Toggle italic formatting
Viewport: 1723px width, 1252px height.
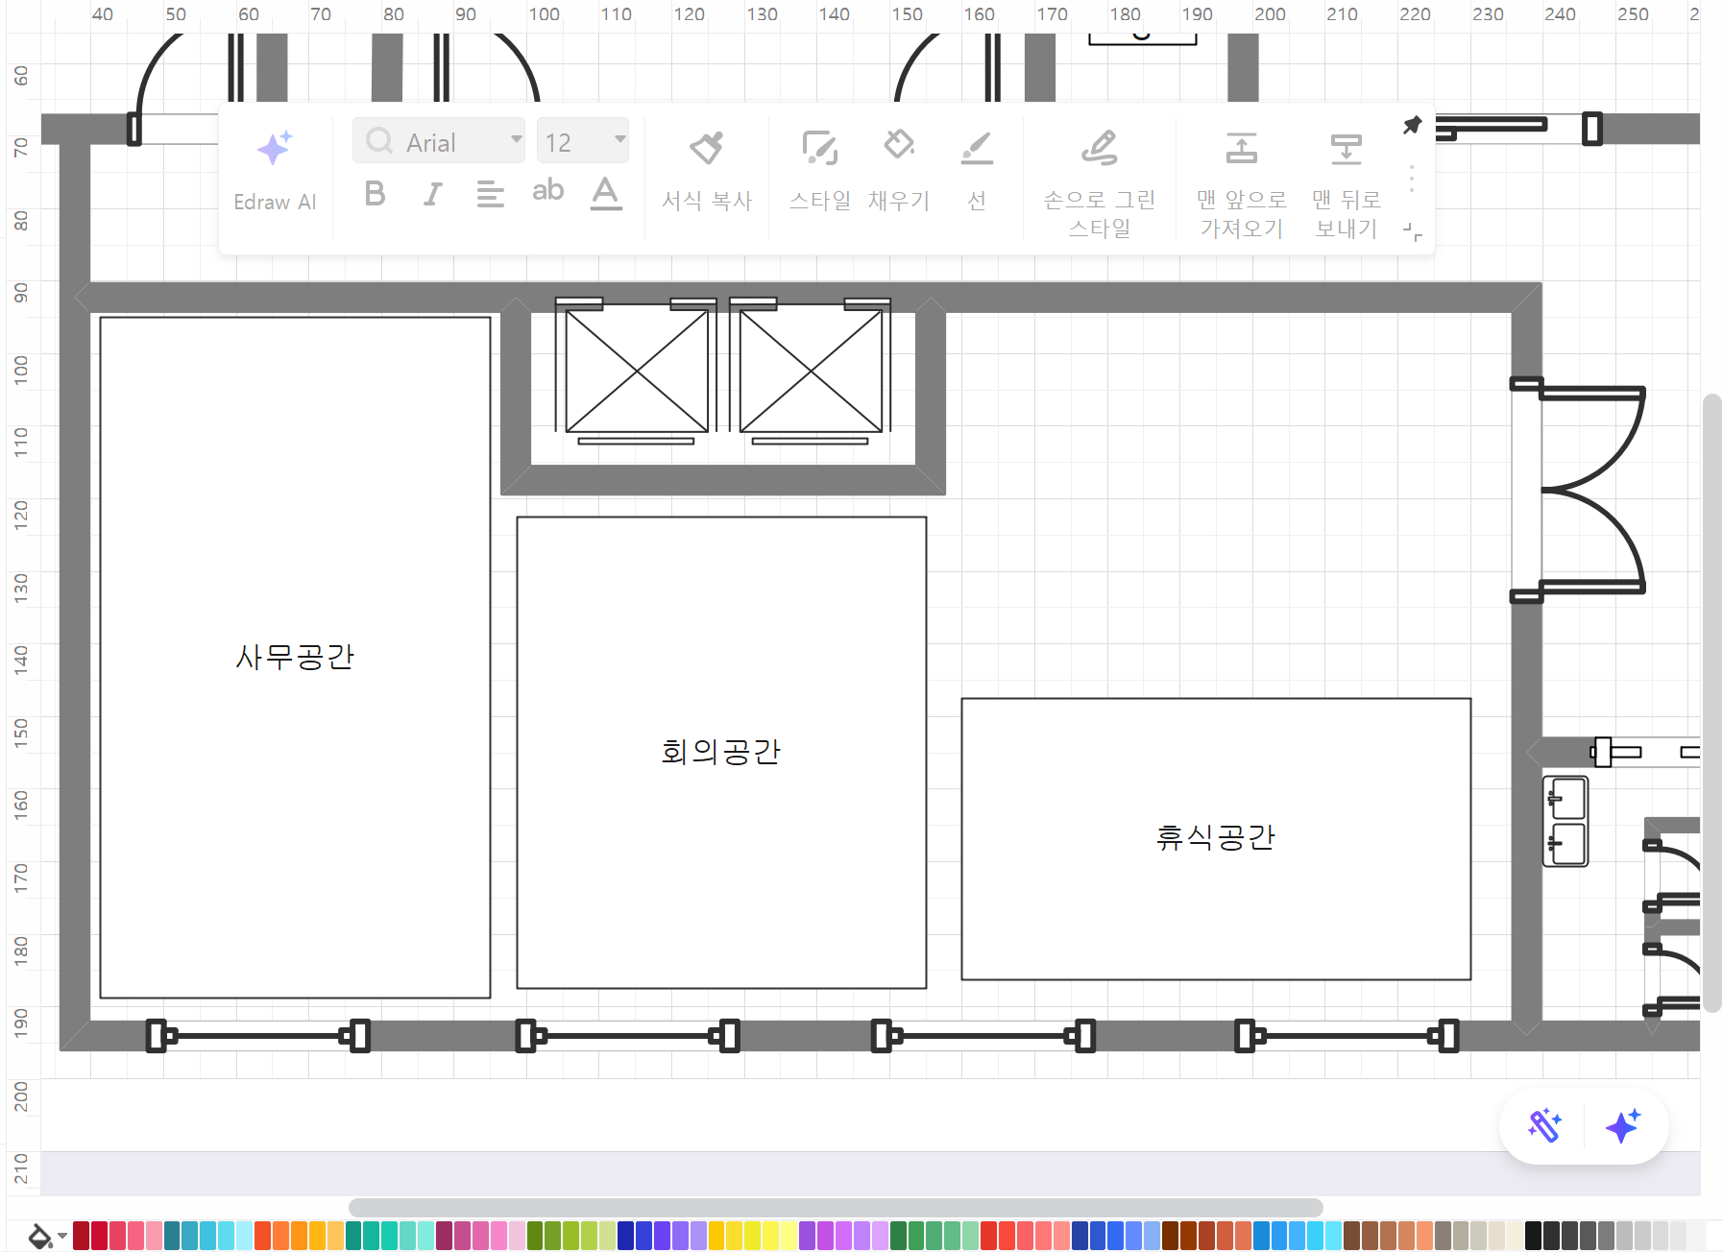point(433,194)
